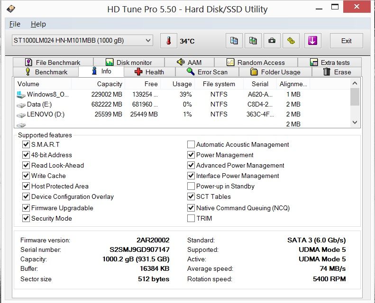Click volume list scroll up arrow
Image resolution: width=375 pixels, height=303 pixels.
click(355, 83)
